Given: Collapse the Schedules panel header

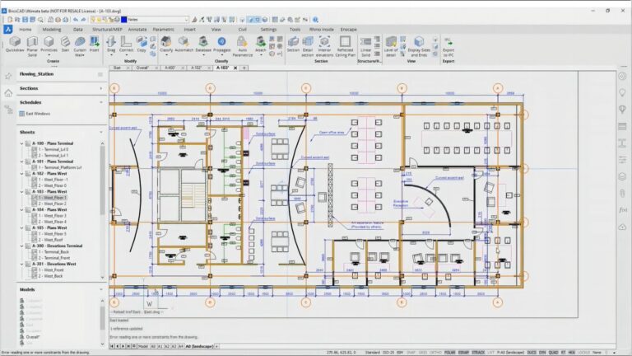Looking at the screenshot, I should [x=62, y=102].
